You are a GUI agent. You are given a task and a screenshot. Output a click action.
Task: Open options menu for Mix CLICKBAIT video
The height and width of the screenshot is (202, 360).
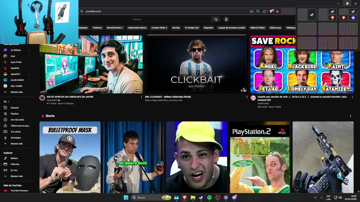(x=247, y=97)
